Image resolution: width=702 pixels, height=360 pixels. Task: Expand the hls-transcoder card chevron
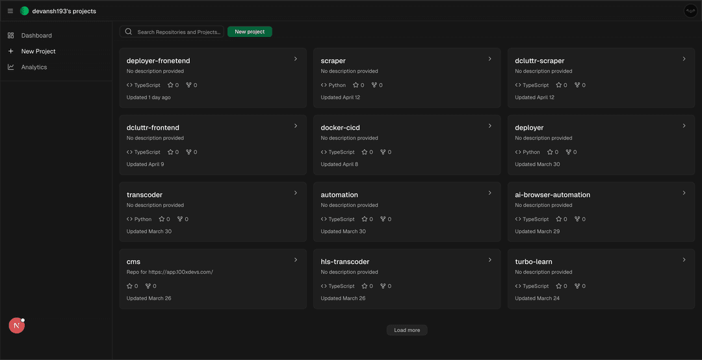tap(490, 259)
